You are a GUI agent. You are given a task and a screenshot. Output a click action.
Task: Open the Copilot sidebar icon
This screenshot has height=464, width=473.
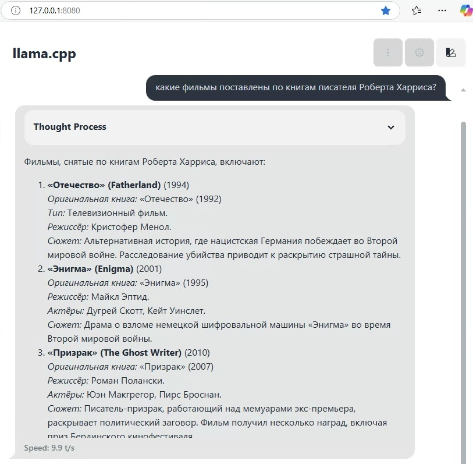pos(465,10)
